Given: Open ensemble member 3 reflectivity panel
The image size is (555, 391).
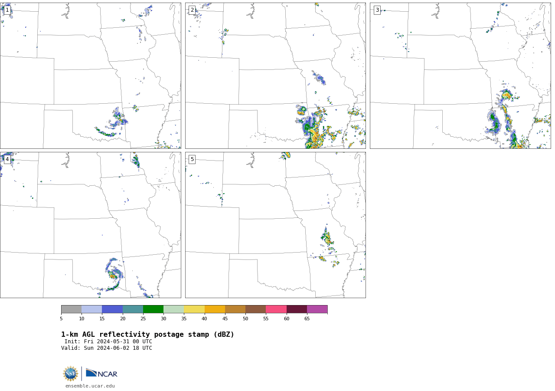Looking at the screenshot, I should click(460, 76).
